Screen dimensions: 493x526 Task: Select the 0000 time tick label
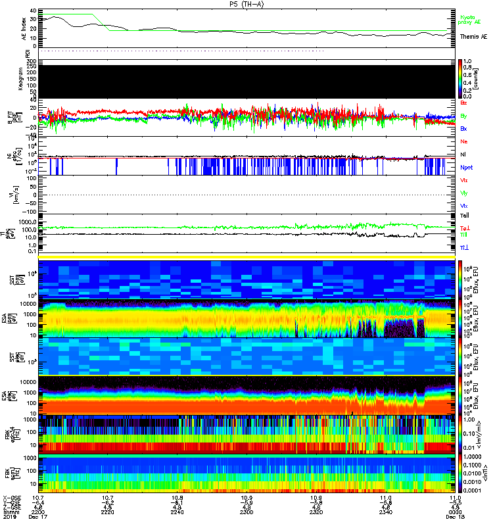point(455,512)
